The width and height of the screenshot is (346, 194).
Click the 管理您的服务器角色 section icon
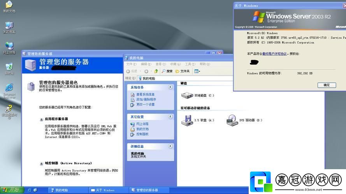[31, 87]
